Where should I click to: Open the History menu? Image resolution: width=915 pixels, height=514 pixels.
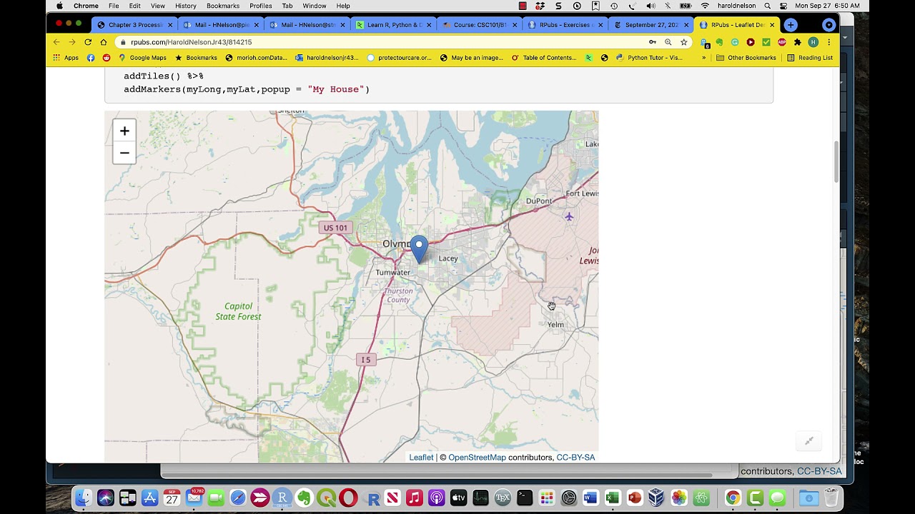[185, 6]
